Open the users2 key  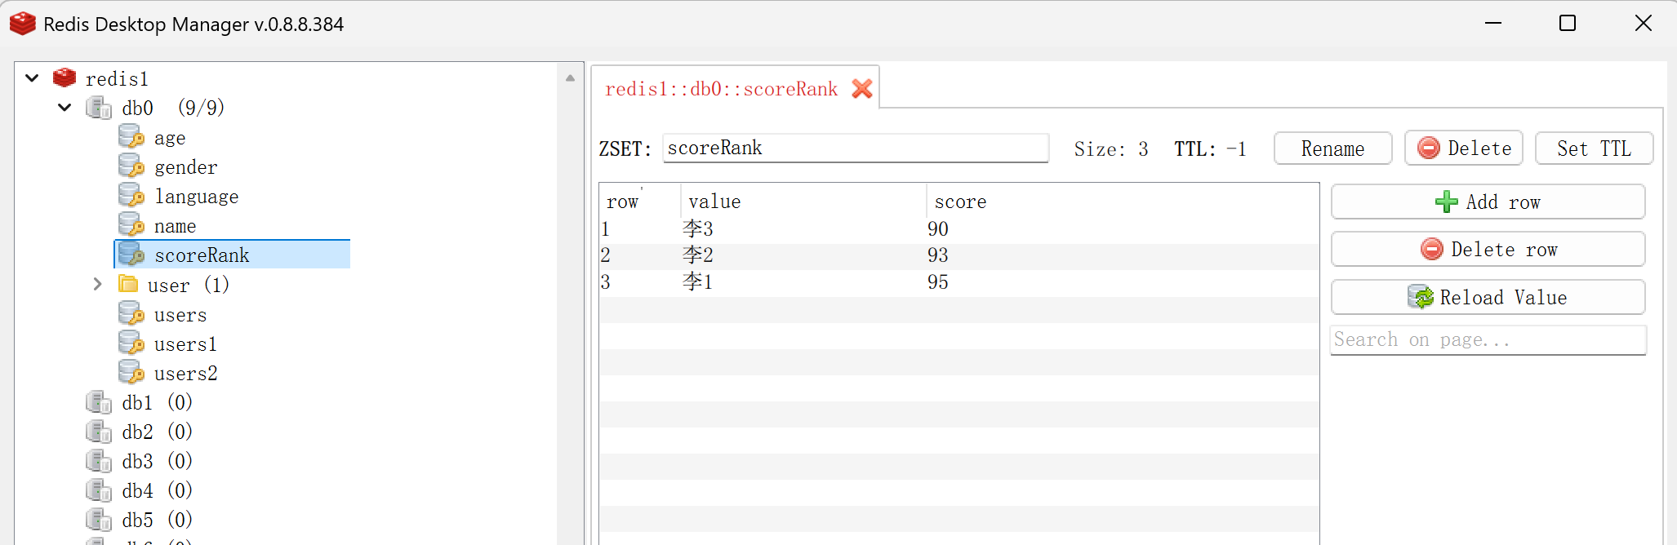[185, 374]
